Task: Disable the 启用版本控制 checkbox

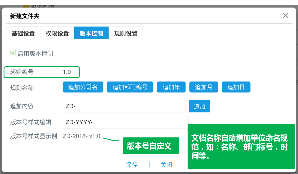Action: pyautogui.click(x=12, y=53)
